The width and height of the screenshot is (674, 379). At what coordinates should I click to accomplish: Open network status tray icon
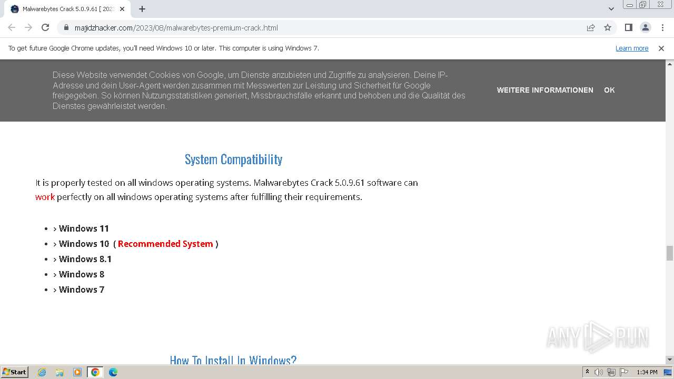click(611, 372)
